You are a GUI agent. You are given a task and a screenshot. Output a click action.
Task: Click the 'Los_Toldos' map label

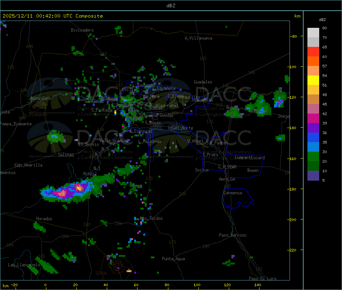click(151, 218)
